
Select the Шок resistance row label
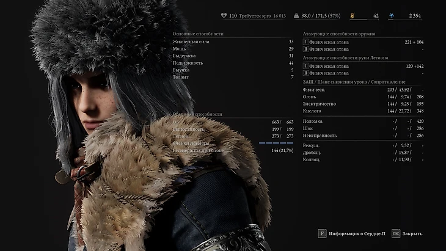pos(308,128)
